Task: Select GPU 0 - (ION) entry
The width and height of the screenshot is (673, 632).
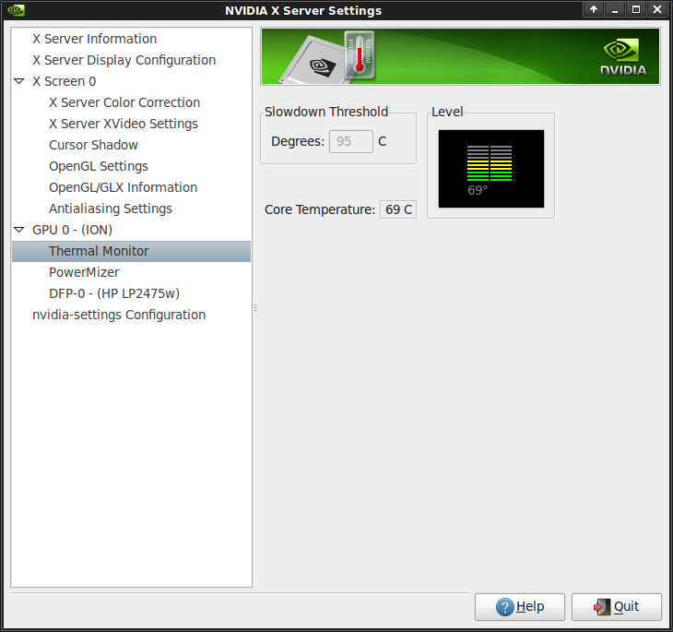Action: 72,230
